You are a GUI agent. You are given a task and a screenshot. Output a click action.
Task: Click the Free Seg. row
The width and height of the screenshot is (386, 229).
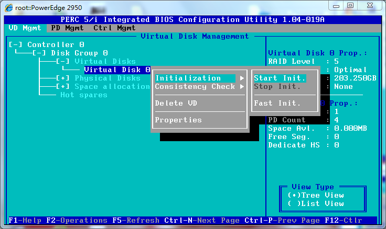click(304, 136)
